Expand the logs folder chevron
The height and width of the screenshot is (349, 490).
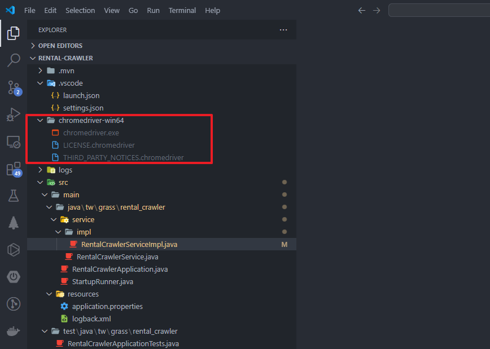pyautogui.click(x=40, y=170)
